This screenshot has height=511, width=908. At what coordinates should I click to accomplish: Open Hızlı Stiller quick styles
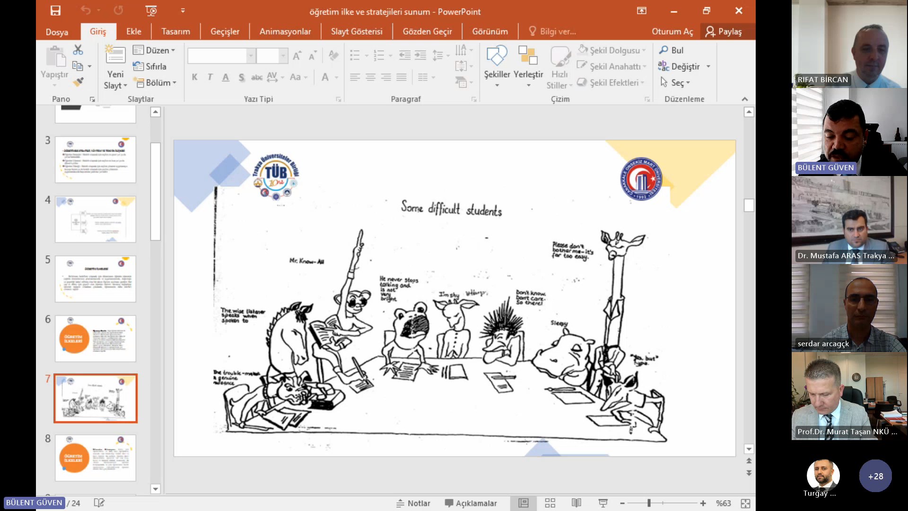coord(559,67)
